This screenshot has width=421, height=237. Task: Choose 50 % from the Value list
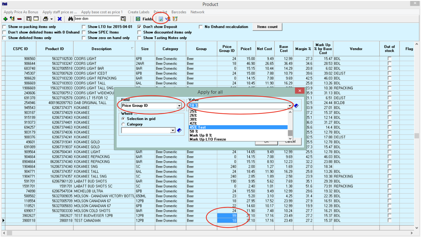point(238,131)
